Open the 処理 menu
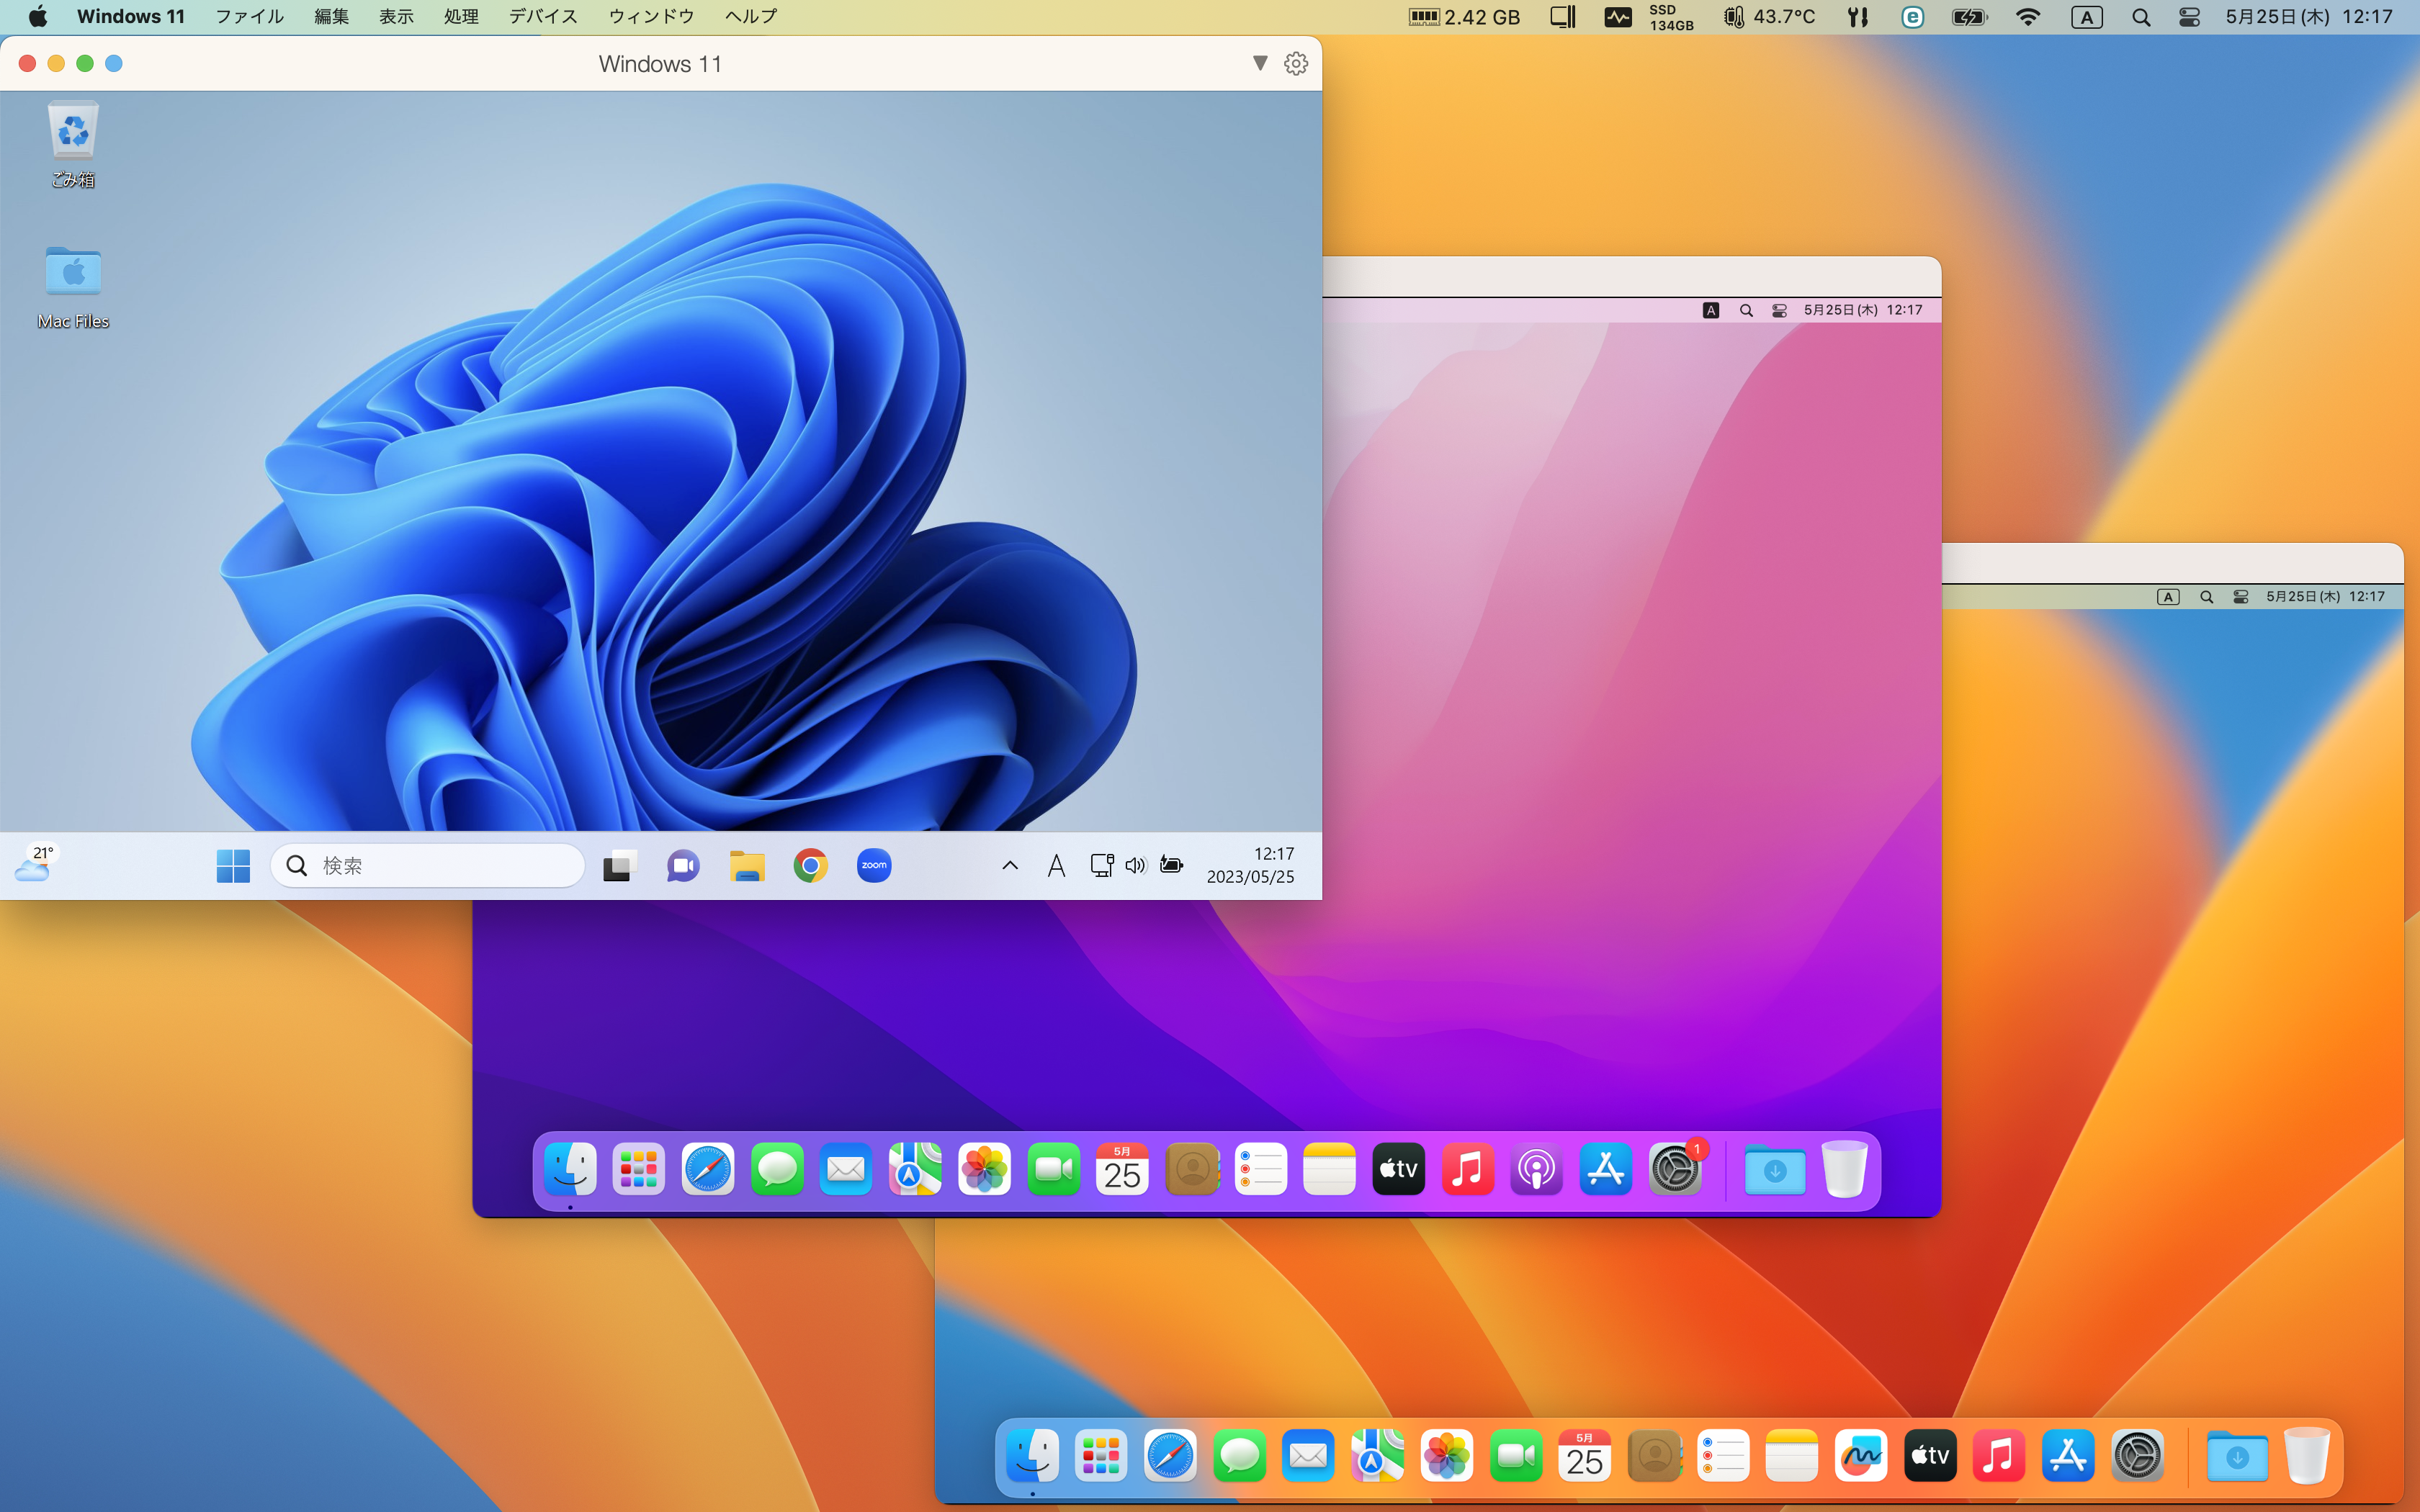This screenshot has width=2420, height=1512. [x=461, y=17]
